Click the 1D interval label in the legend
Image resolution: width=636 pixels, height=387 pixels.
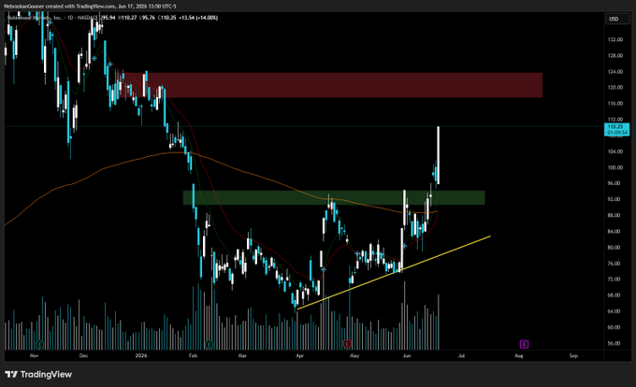point(70,18)
